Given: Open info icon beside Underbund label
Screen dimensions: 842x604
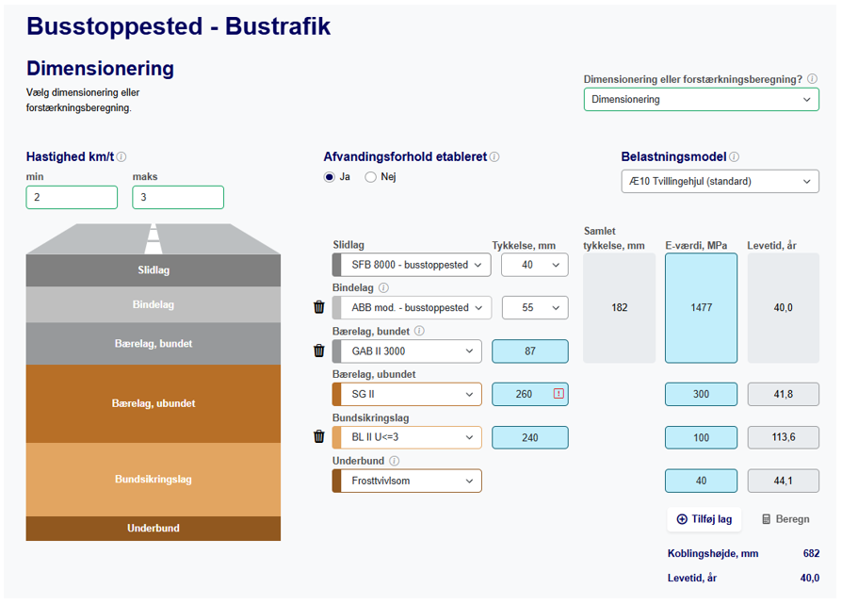Looking at the screenshot, I should pyautogui.click(x=394, y=461).
